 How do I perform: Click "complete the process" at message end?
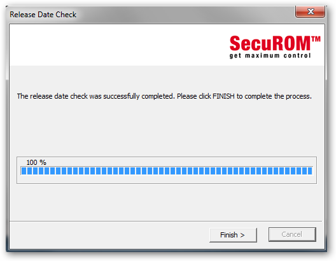[278, 96]
